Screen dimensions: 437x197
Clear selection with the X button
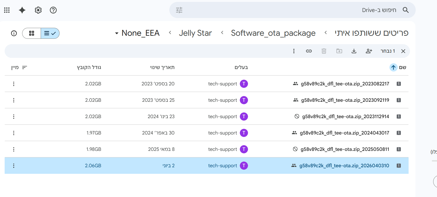point(403,51)
